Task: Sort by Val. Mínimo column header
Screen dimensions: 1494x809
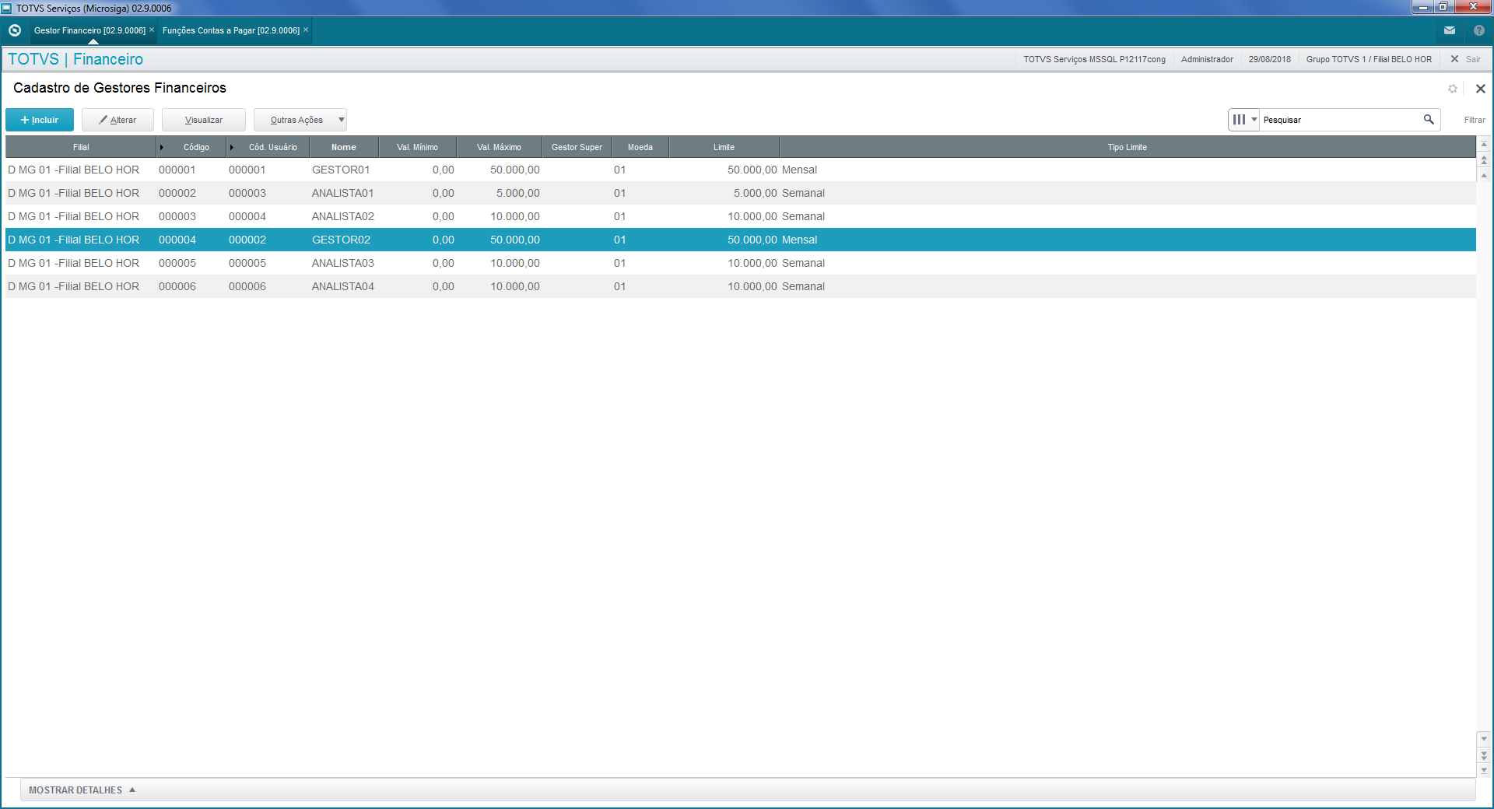Action: point(417,147)
